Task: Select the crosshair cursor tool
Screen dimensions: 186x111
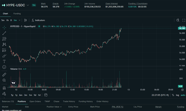Action: 4,28
